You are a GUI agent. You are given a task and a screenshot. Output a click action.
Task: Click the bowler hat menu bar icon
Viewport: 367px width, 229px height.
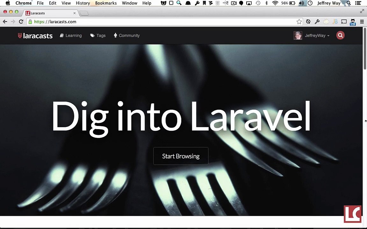[x=188, y=3]
